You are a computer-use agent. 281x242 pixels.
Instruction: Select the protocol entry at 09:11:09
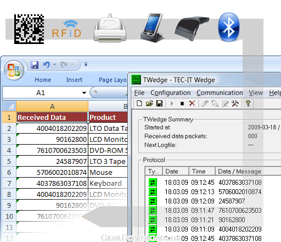[x=213, y=229]
